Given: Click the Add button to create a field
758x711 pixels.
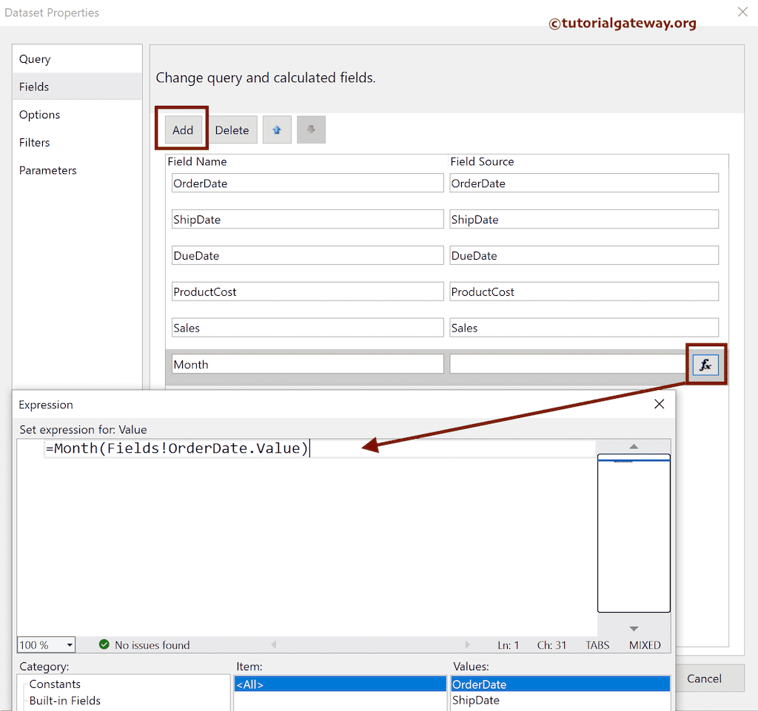Looking at the screenshot, I should (182, 129).
